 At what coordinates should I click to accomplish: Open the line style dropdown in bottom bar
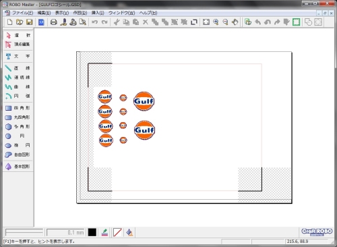24,232
